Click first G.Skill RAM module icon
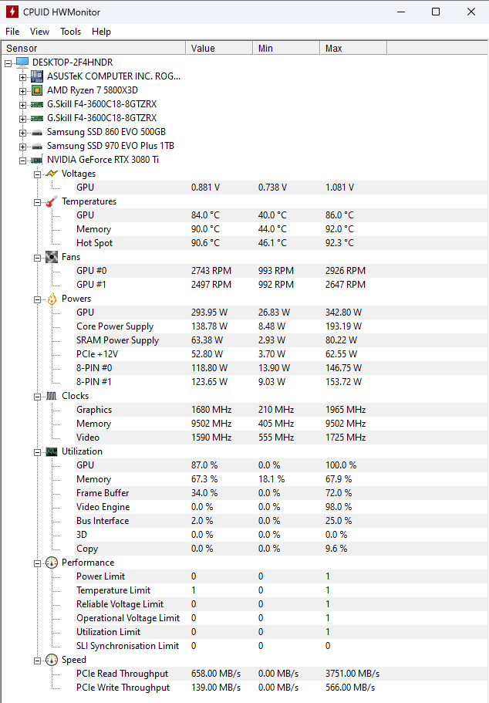Viewport: 489px width, 703px height. [37, 104]
